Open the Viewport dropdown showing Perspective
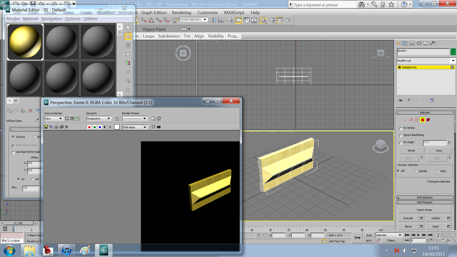 click(99, 118)
